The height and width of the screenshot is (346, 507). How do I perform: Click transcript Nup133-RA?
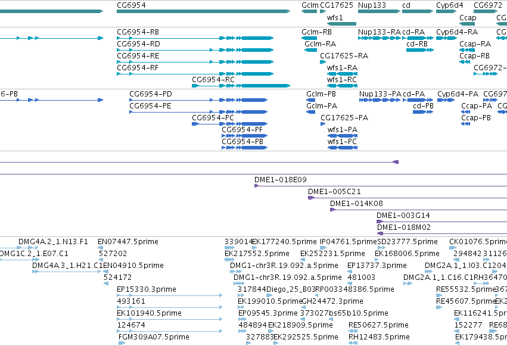click(379, 38)
